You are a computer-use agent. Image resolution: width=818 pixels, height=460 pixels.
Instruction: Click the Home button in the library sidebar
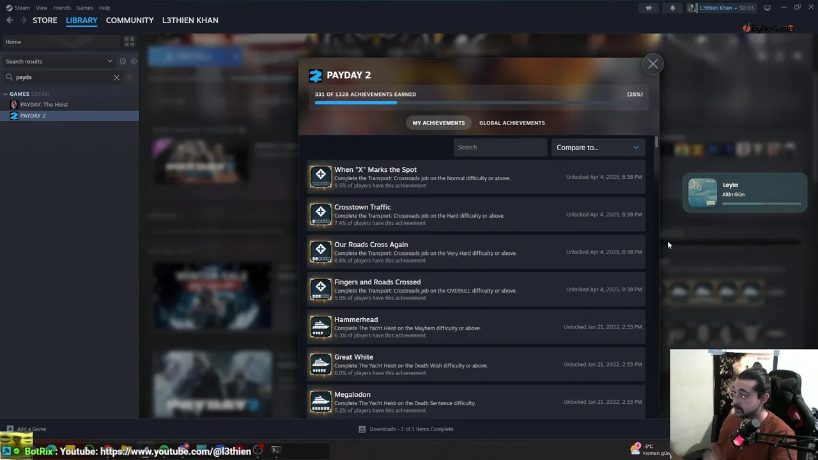pos(61,42)
